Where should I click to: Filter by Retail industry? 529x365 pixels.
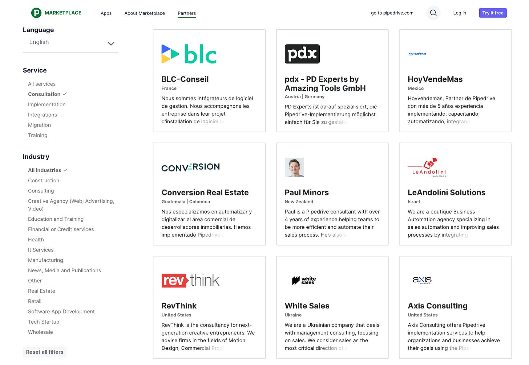(x=35, y=301)
